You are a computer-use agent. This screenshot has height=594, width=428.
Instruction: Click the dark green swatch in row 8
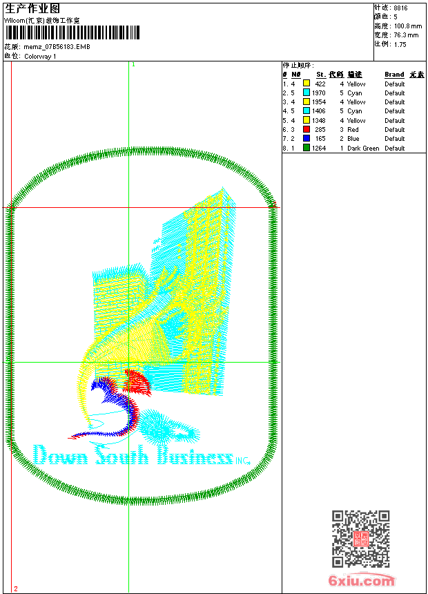coord(307,148)
